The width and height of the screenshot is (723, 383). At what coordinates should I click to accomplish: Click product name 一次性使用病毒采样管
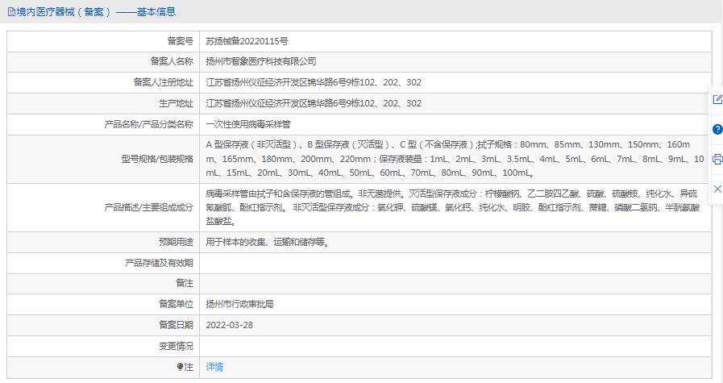coord(248,124)
